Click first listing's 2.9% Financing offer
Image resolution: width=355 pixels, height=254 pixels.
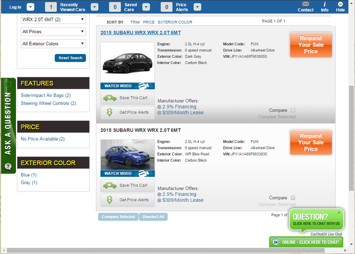click(x=179, y=107)
